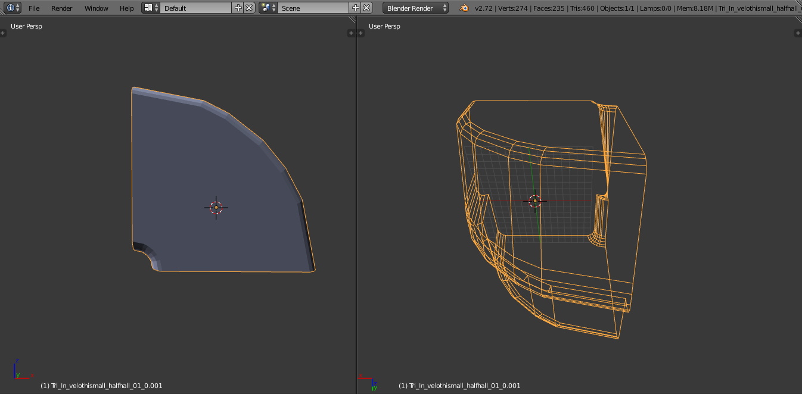
Task: Open the Render menu
Action: [x=61, y=8]
